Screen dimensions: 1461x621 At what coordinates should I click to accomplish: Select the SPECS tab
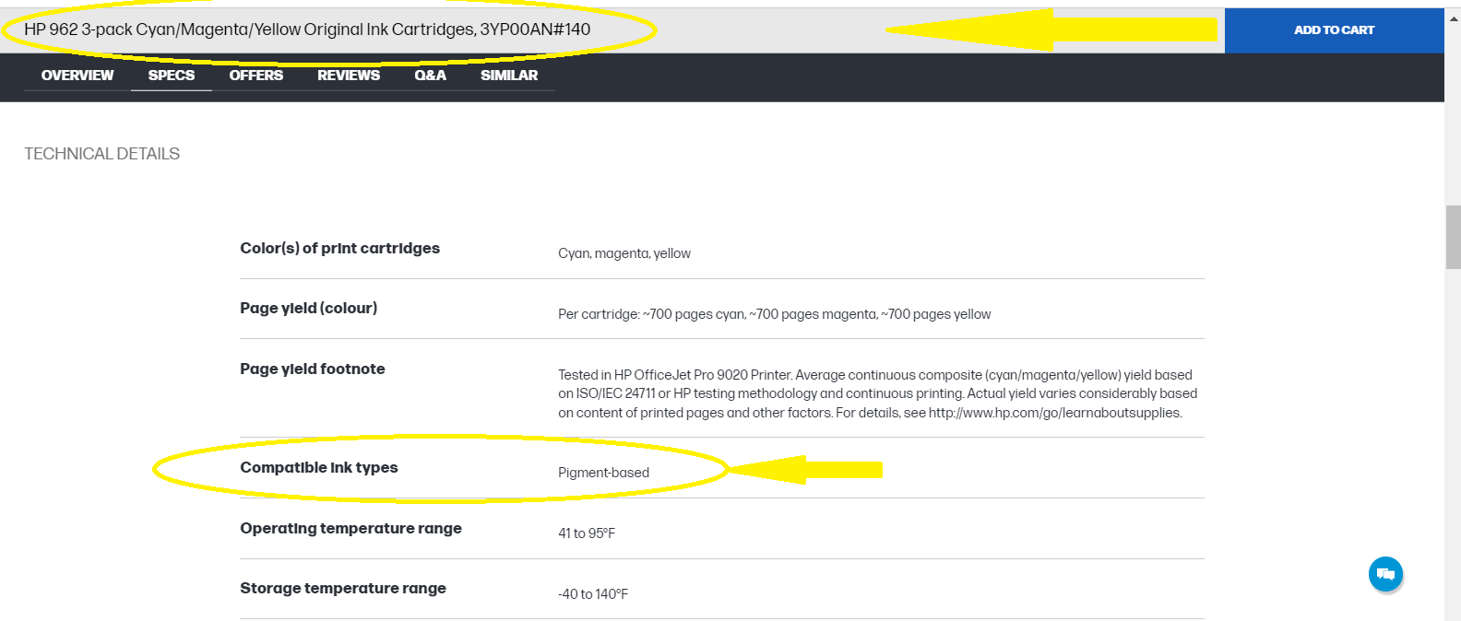(172, 76)
